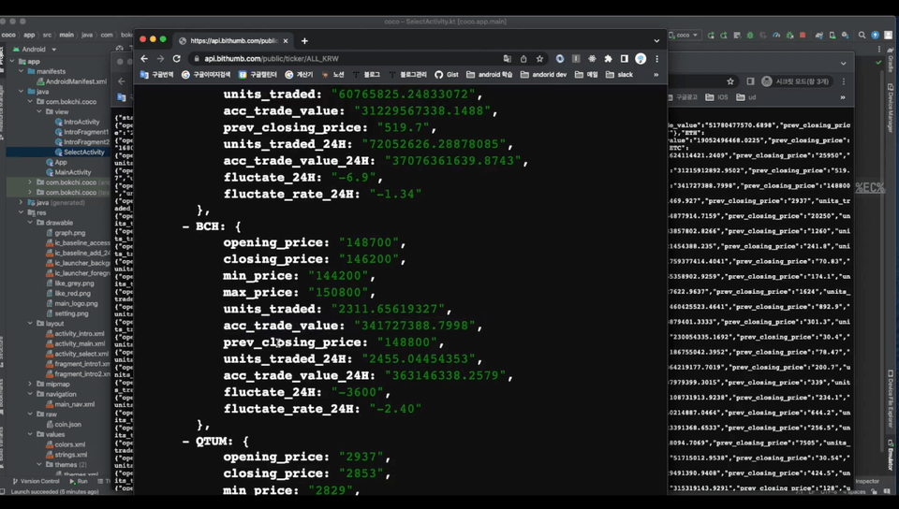Click the 시크릿 모드 incognito button in back Chrome window
Image resolution: width=899 pixels, height=509 pixels.
click(796, 81)
